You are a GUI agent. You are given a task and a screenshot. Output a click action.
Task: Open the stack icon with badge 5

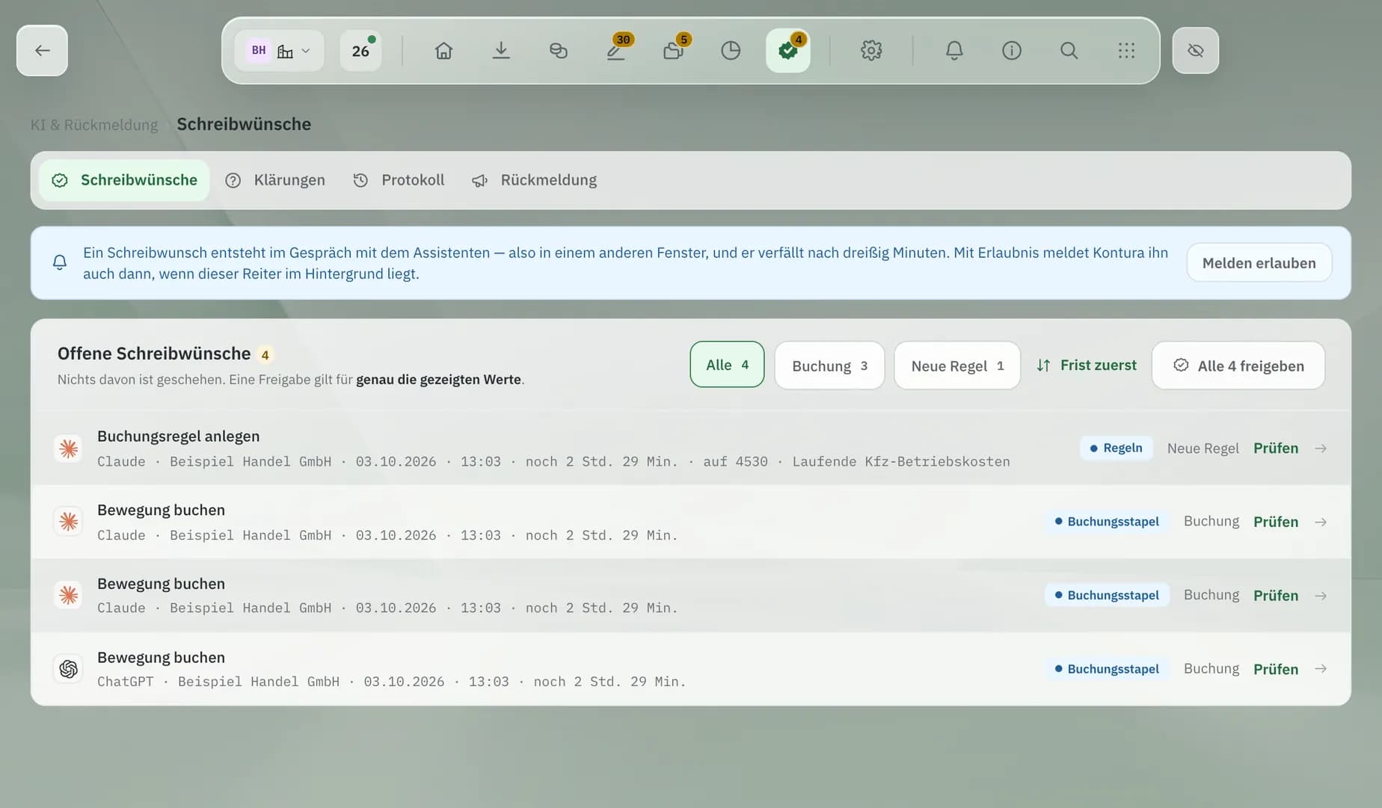coord(673,51)
